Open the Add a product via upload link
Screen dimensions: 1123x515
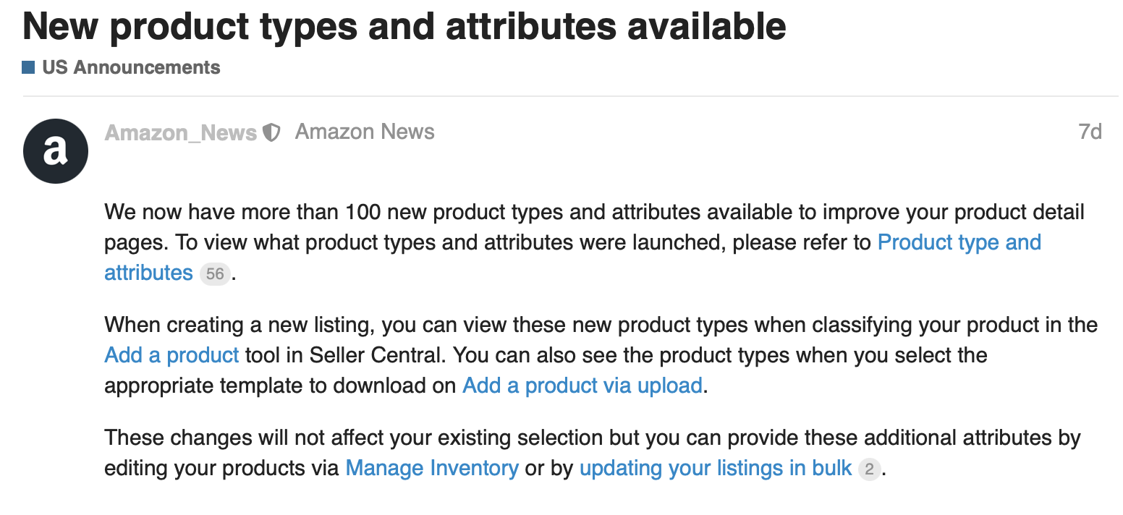coord(582,386)
